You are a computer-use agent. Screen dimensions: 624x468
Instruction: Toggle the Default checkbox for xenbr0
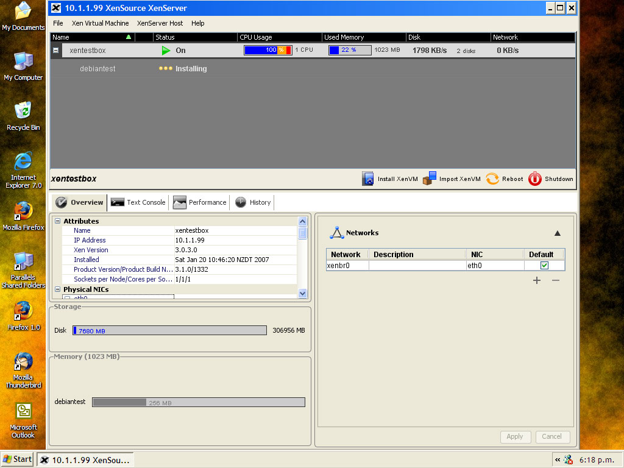click(544, 266)
